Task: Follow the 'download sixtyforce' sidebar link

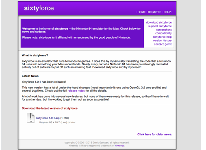Action: click(159, 22)
